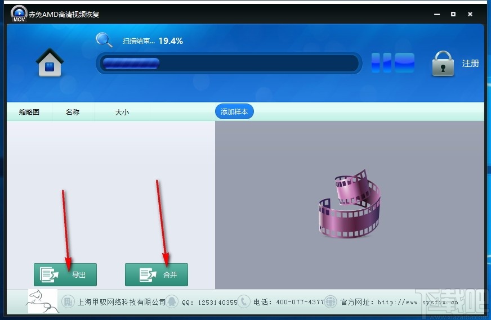This screenshot has width=491, height=320.
Task: Open the 注册 registration link
Action: [x=470, y=64]
